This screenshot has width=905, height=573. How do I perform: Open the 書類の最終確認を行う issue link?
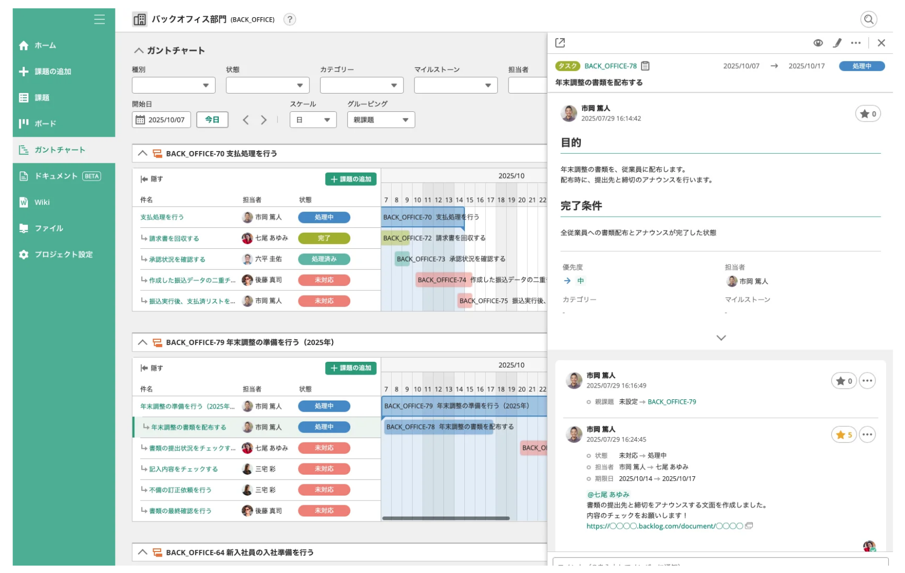180,511
